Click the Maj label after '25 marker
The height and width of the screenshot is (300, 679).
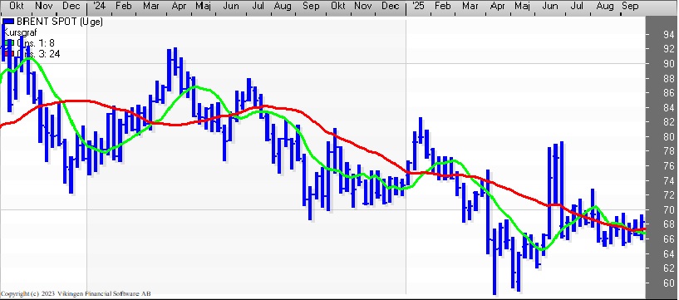[x=522, y=6]
